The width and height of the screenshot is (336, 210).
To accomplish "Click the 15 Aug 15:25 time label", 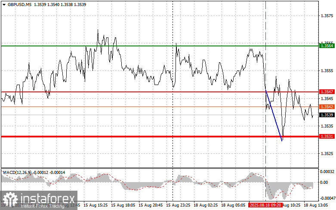I will [x=96, y=205].
